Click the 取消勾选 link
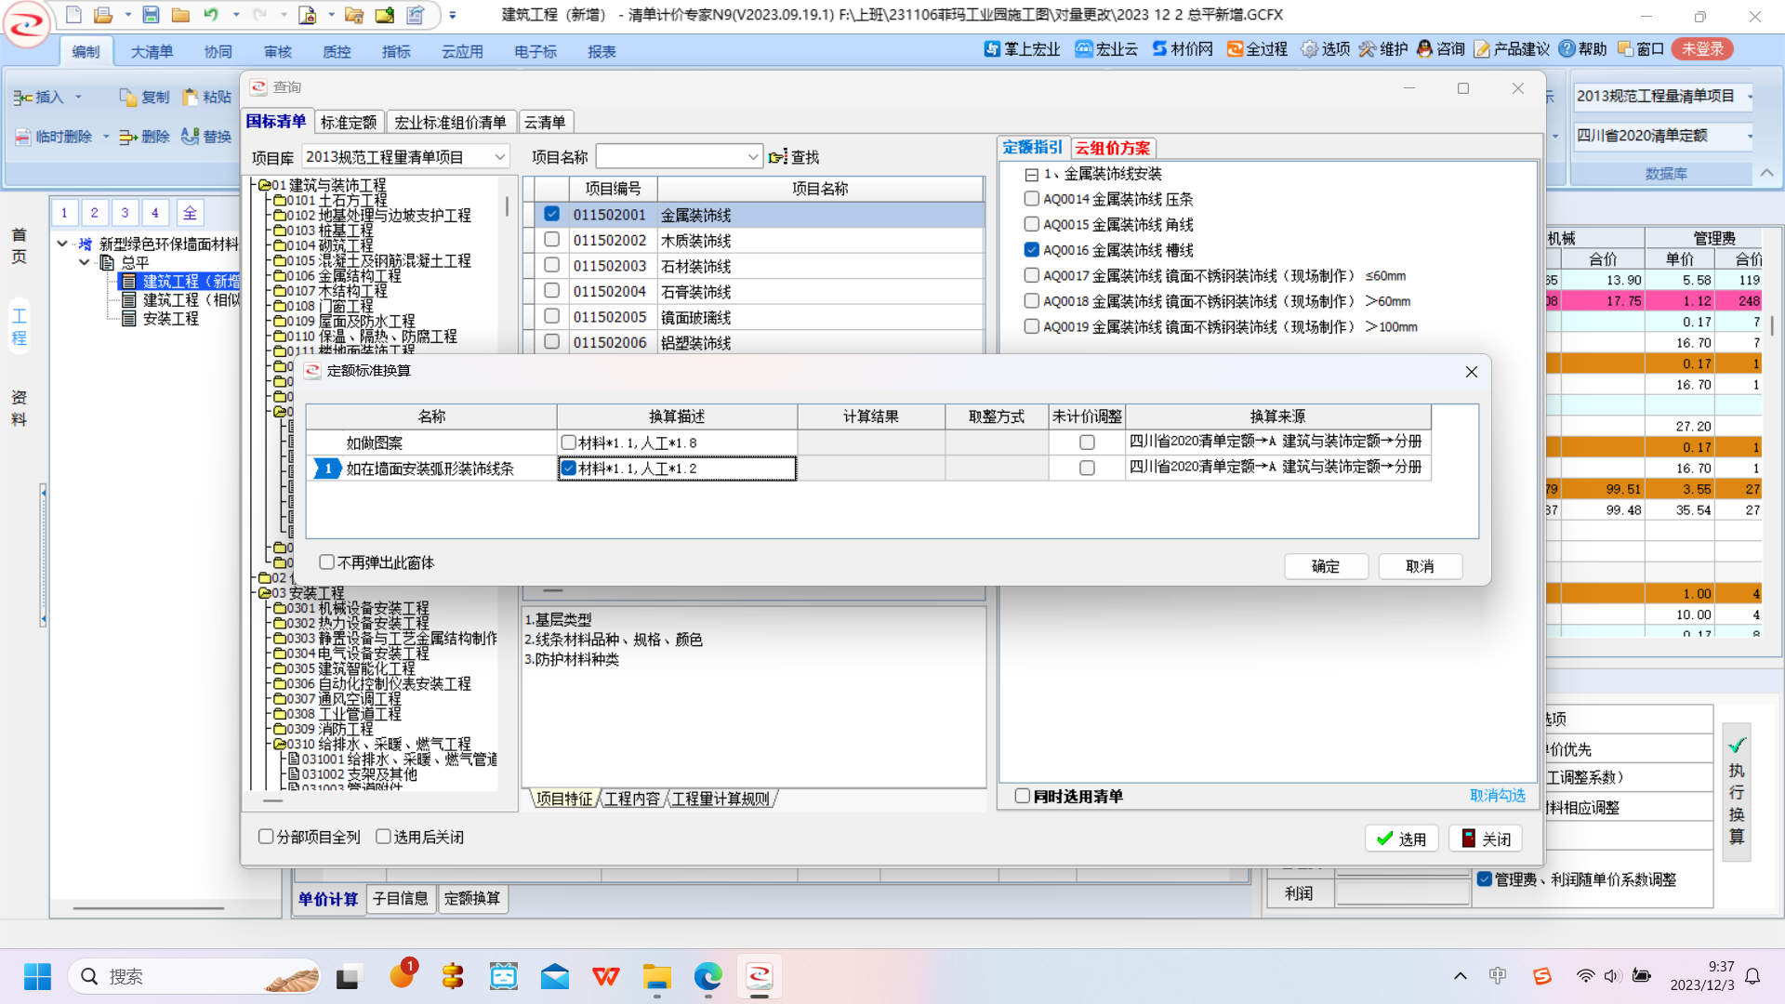This screenshot has height=1004, width=1785. (x=1497, y=796)
